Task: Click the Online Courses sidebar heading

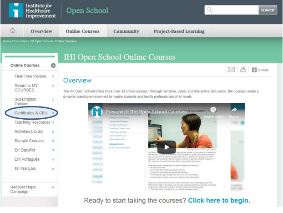Action: click(25, 66)
